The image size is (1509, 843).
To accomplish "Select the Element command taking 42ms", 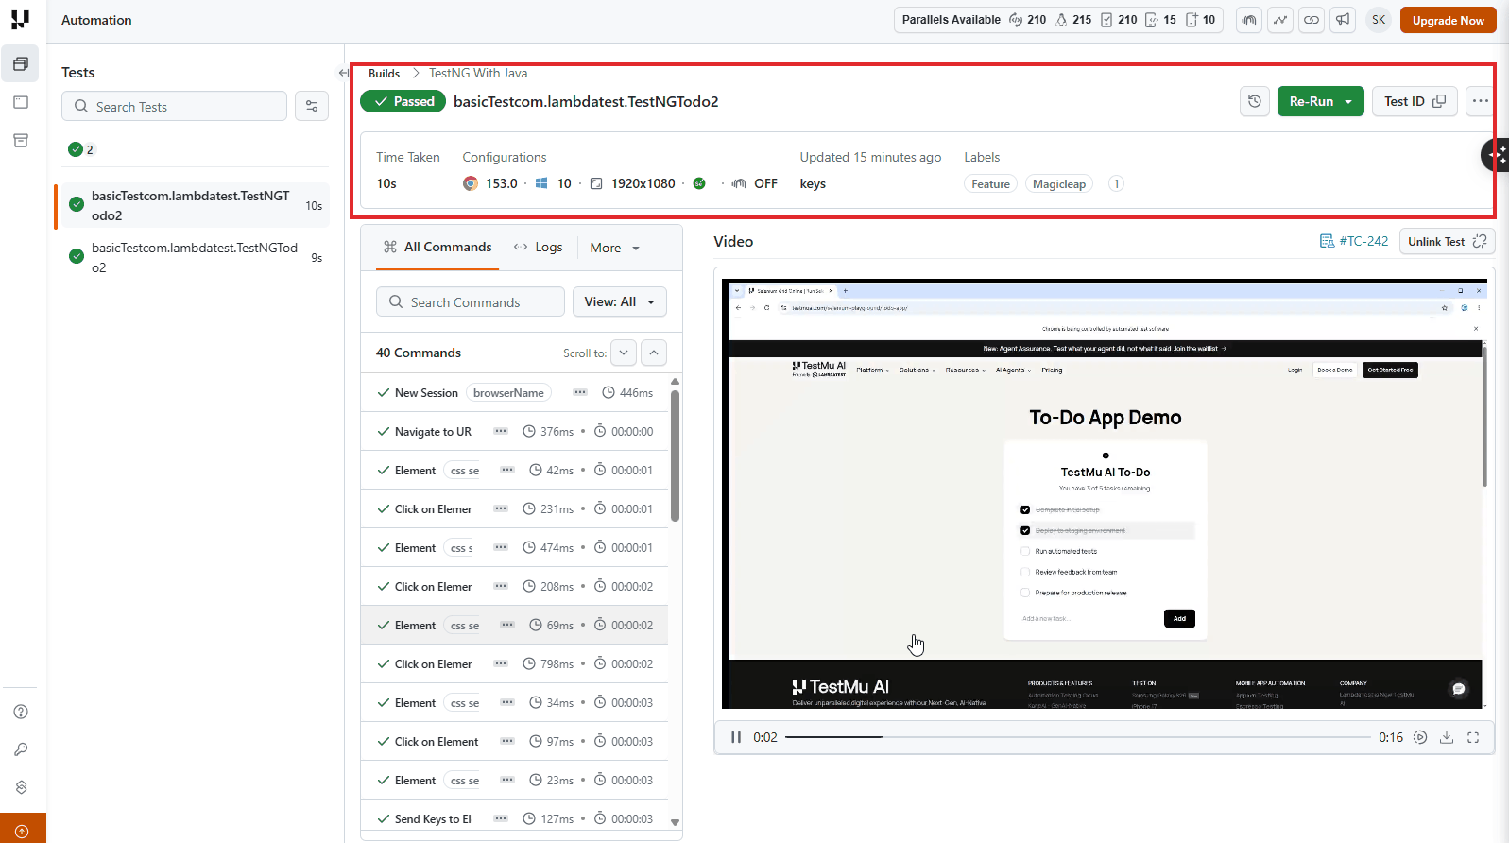I will point(514,470).
